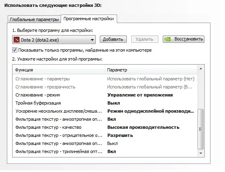Select the Программные настройки tab
The height and width of the screenshot is (172, 225).
(x=89, y=19)
